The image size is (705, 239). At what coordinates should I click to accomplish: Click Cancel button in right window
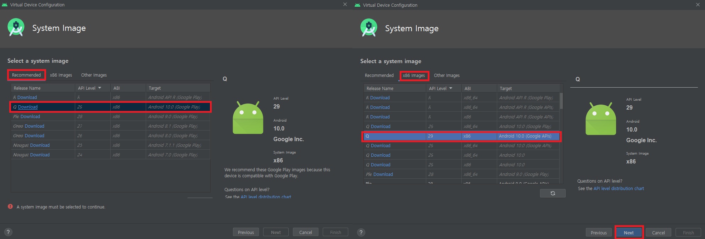[x=658, y=233]
